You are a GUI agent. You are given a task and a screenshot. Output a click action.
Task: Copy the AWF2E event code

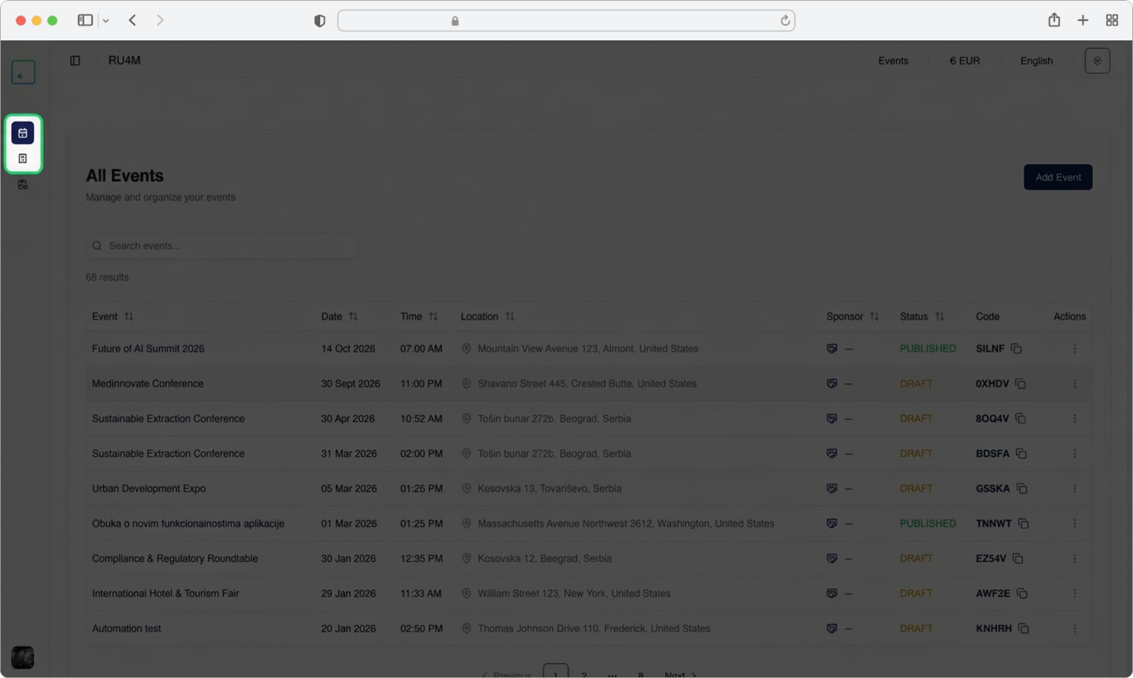tap(1022, 594)
